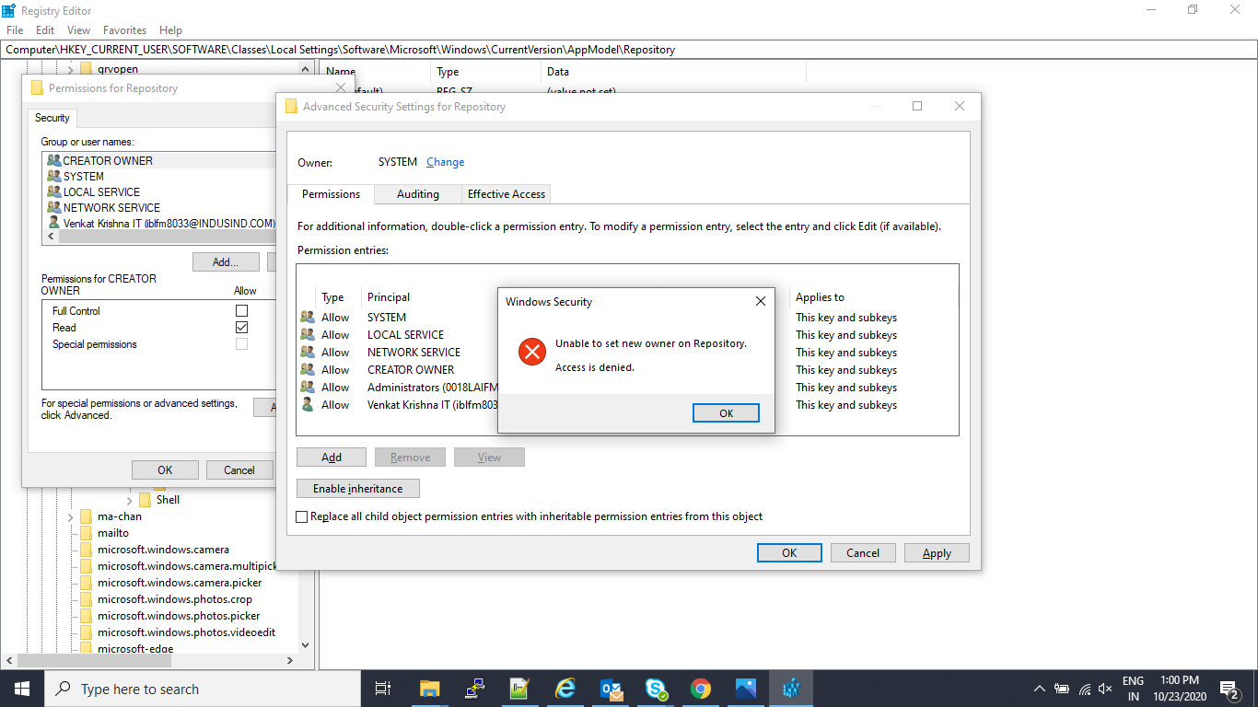
Task: Open the View menu
Action: 79,30
